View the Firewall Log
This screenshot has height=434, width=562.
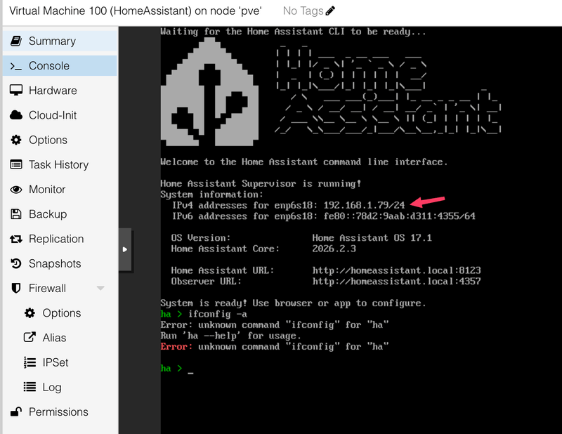60,387
